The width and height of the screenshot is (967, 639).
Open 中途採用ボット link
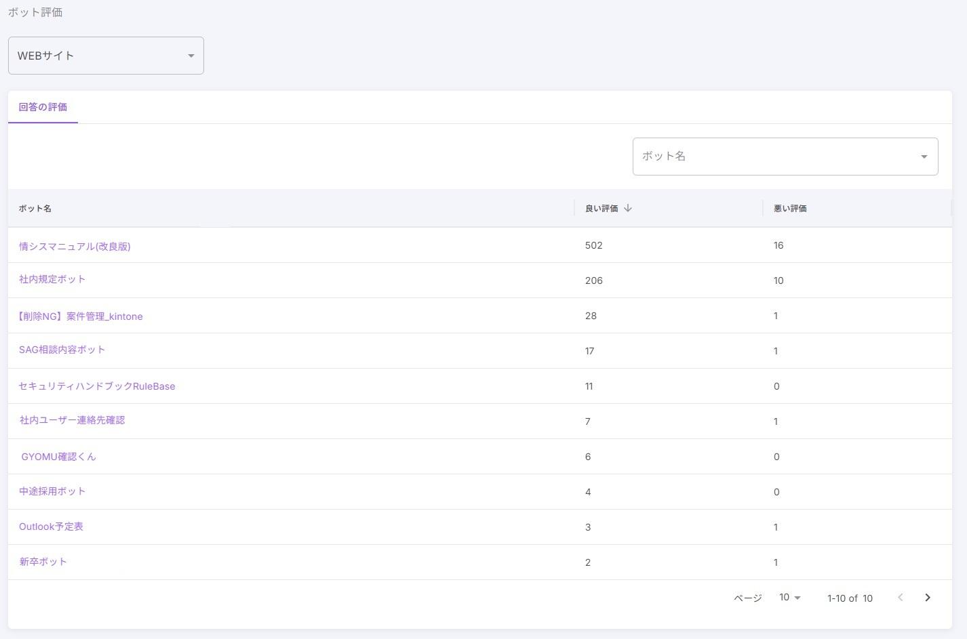click(x=52, y=491)
